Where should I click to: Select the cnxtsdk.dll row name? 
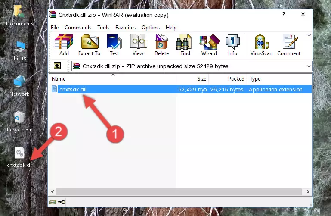click(73, 89)
